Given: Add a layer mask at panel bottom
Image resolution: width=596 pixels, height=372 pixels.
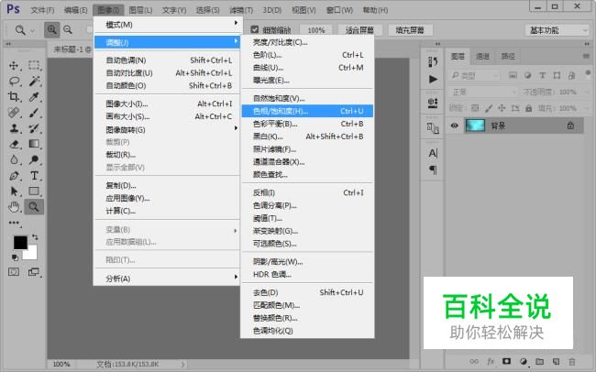Looking at the screenshot, I should (506, 361).
